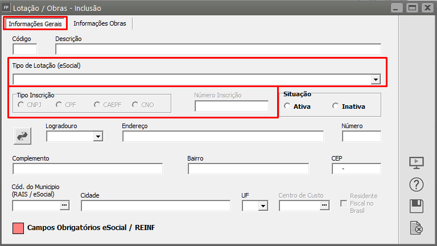Click the Centro de Custo field
The image size is (437, 246).
pyautogui.click(x=300, y=206)
